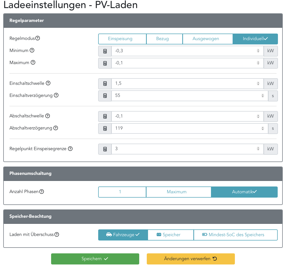
Task: Click Speichern button to save settings
Action: [95, 259]
